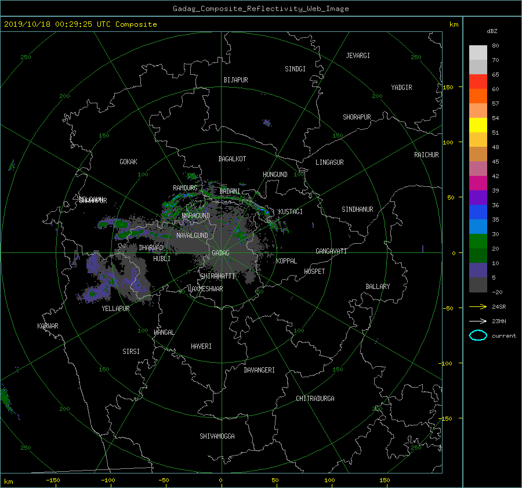Click the SINDGI city label
This screenshot has height=488, width=522.
(x=295, y=69)
